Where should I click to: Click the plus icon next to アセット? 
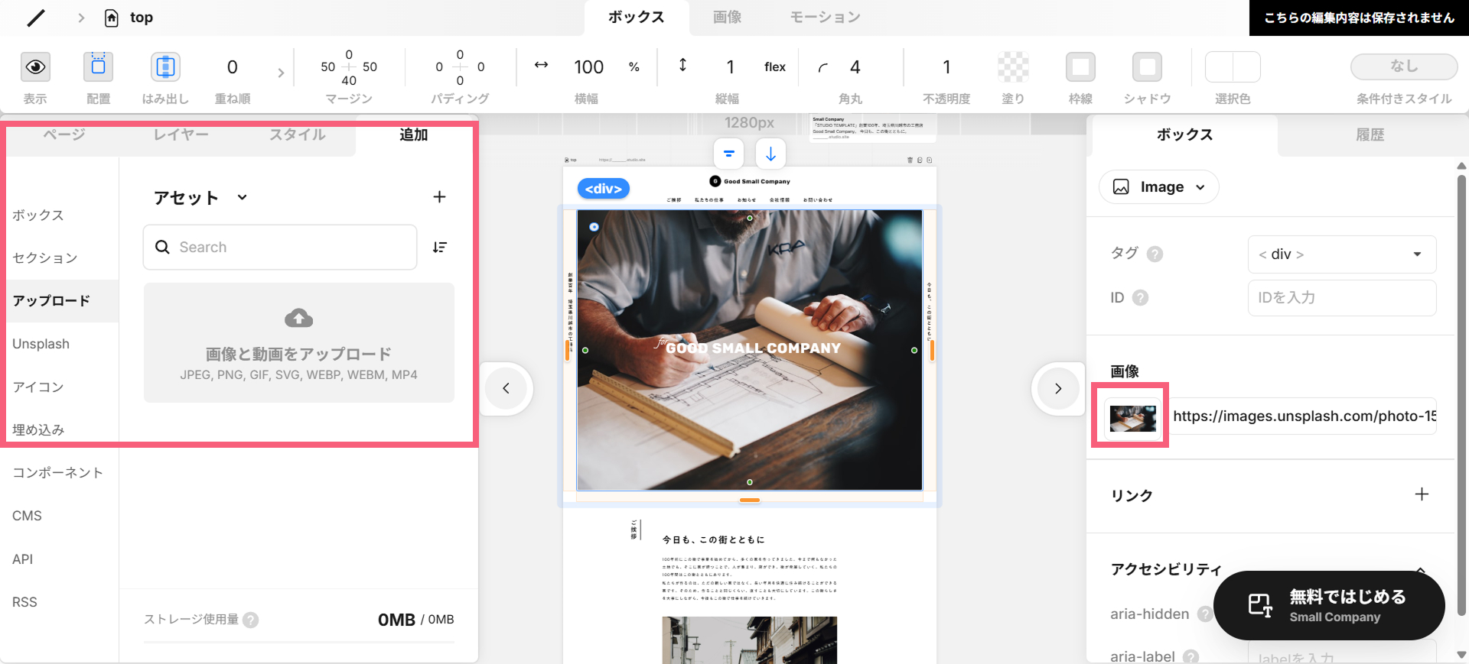(x=439, y=197)
